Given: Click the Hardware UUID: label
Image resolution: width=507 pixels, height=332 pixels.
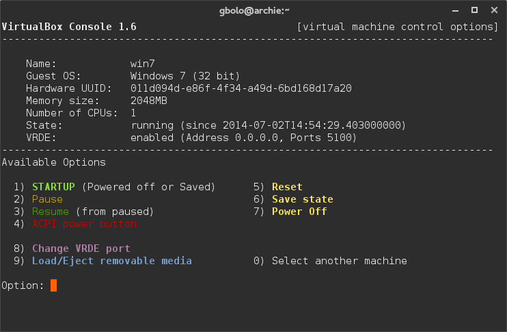Looking at the screenshot, I should tap(69, 88).
